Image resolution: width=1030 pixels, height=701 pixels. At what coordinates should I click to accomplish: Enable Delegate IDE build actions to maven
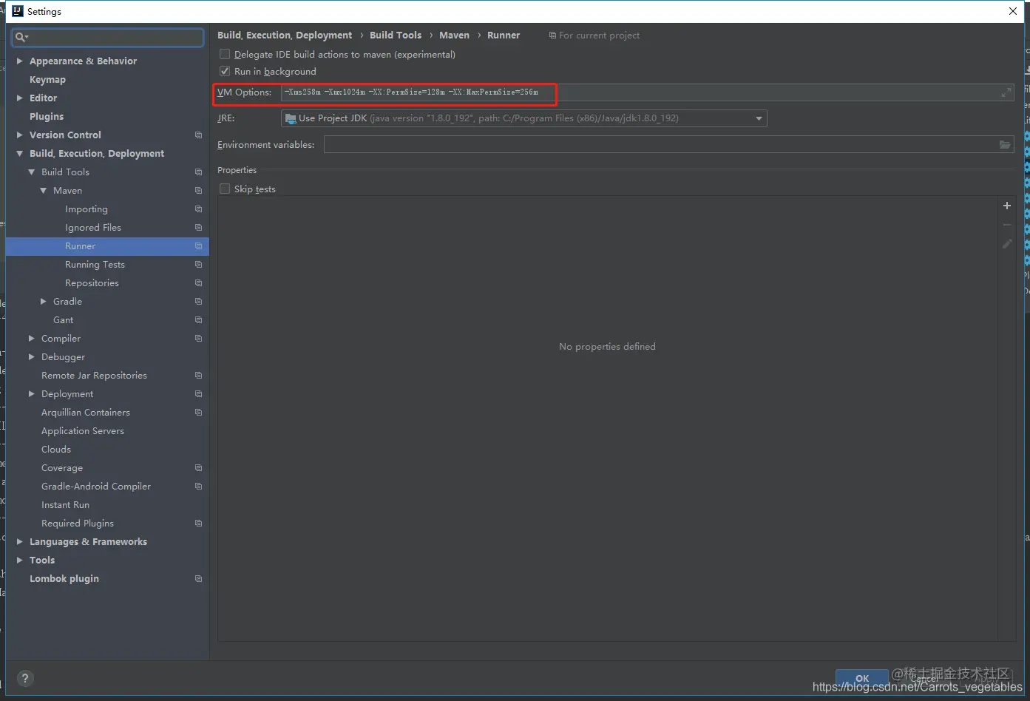point(225,54)
